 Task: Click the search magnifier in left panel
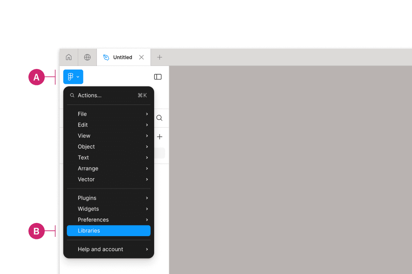pyautogui.click(x=159, y=118)
